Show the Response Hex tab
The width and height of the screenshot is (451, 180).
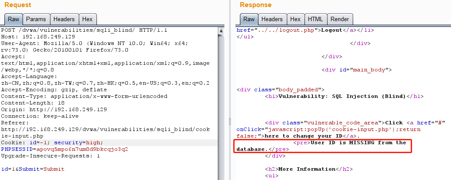(295, 19)
